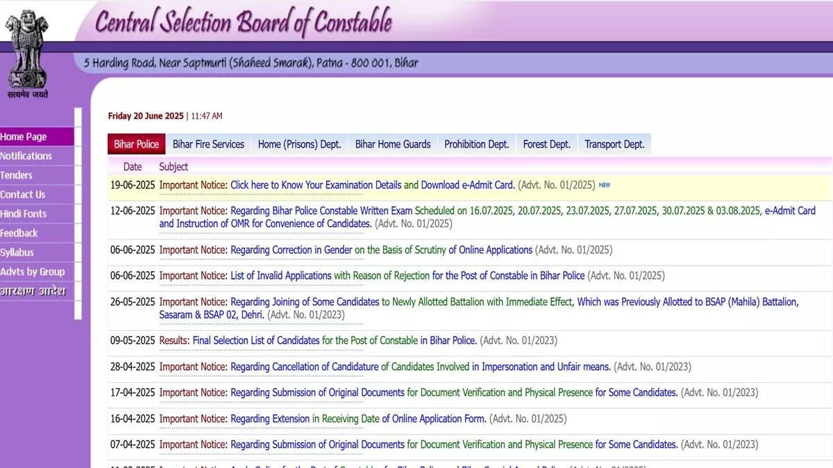Click the 'Results:' label in the 09-05-2025 row
This screenshot has width=833, height=468.
coord(174,340)
